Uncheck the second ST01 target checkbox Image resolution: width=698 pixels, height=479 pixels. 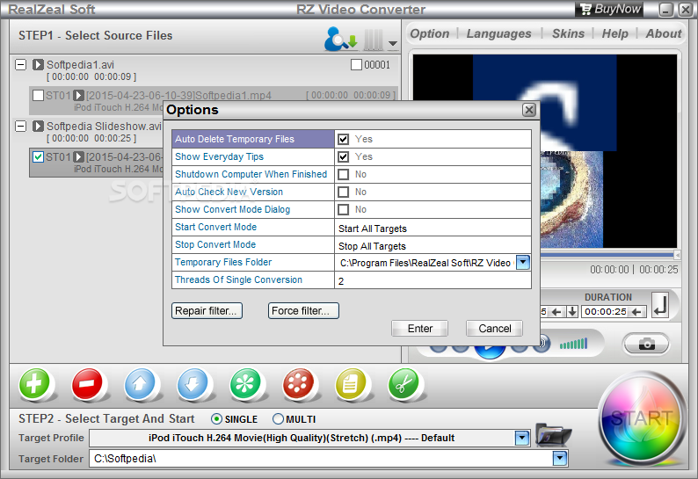[39, 156]
